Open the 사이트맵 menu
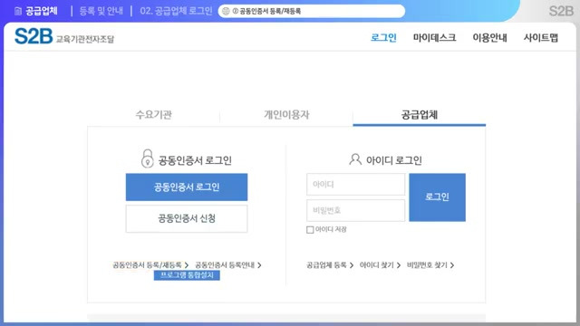580x326 pixels. coord(540,38)
